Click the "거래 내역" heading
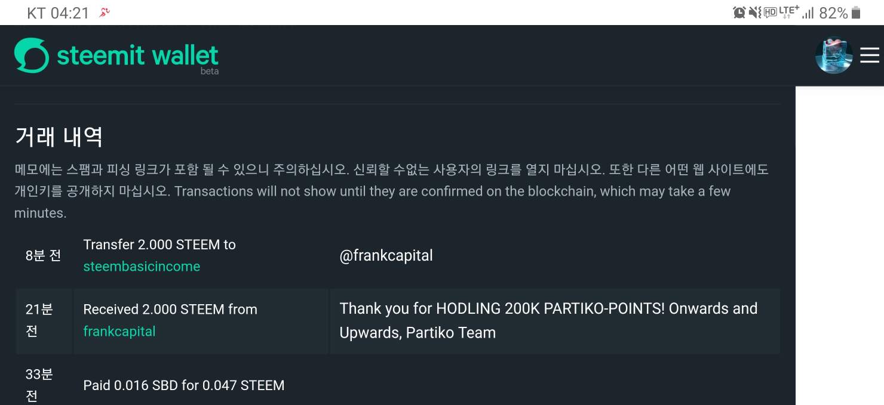Screen dimensions: 884x405 [59, 137]
